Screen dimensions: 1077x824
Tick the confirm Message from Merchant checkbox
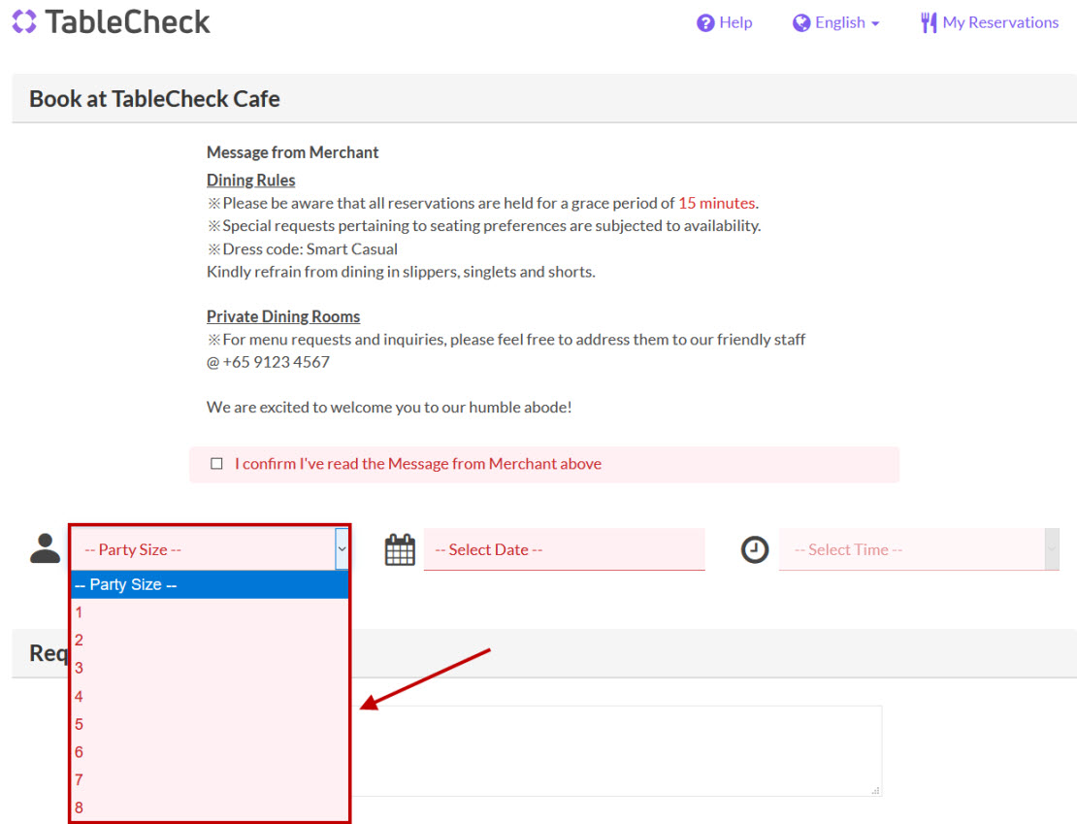click(x=216, y=464)
